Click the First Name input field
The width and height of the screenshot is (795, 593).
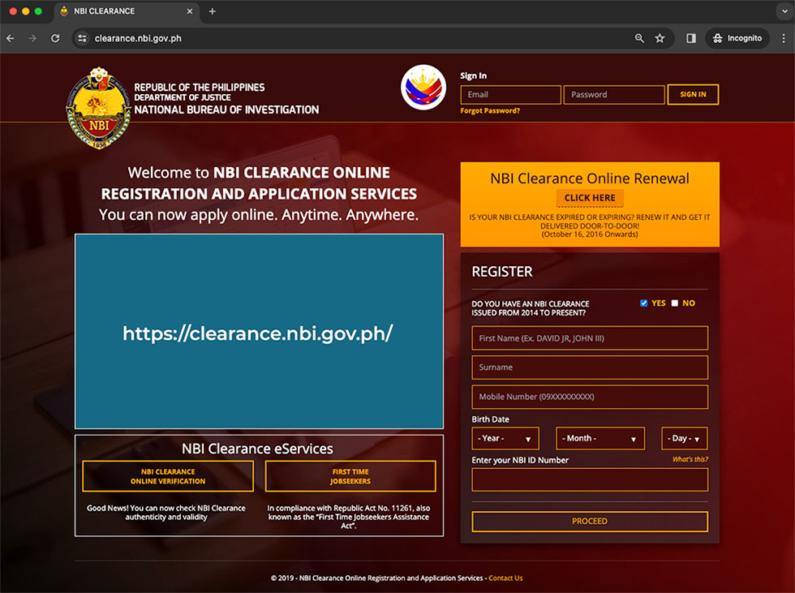tap(590, 338)
